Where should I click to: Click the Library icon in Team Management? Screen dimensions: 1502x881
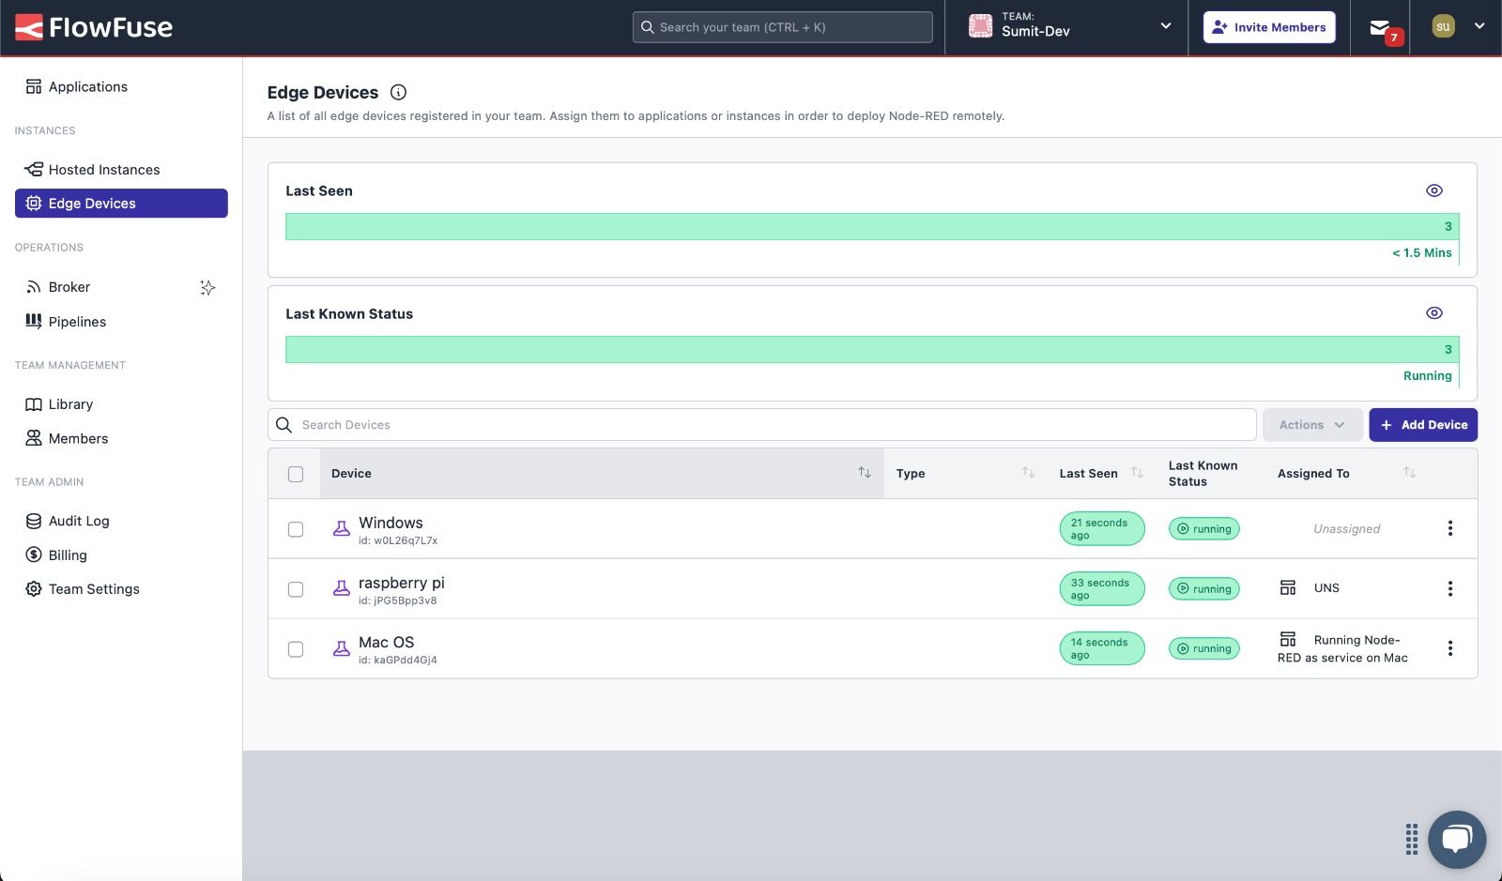(33, 403)
